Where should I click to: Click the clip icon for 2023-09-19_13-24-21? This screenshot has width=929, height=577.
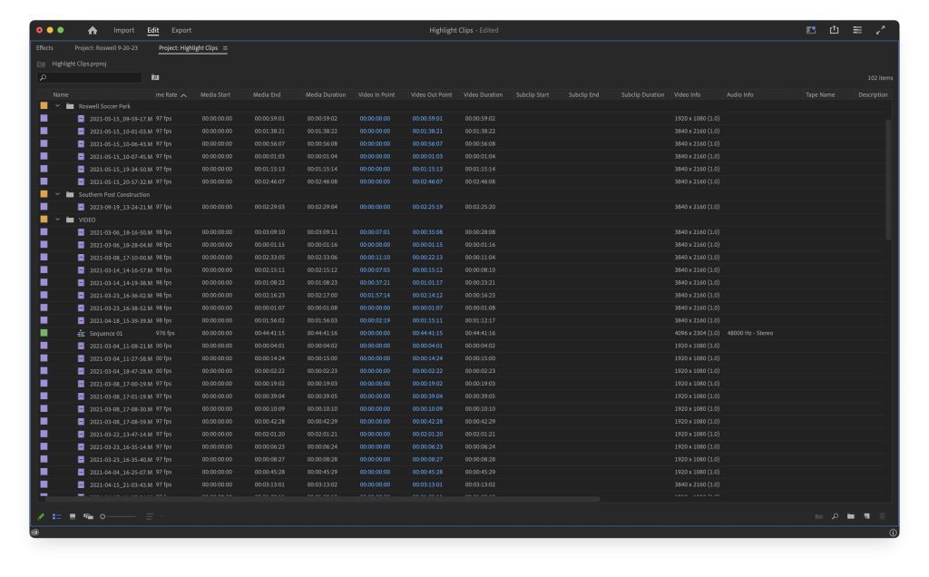point(81,208)
